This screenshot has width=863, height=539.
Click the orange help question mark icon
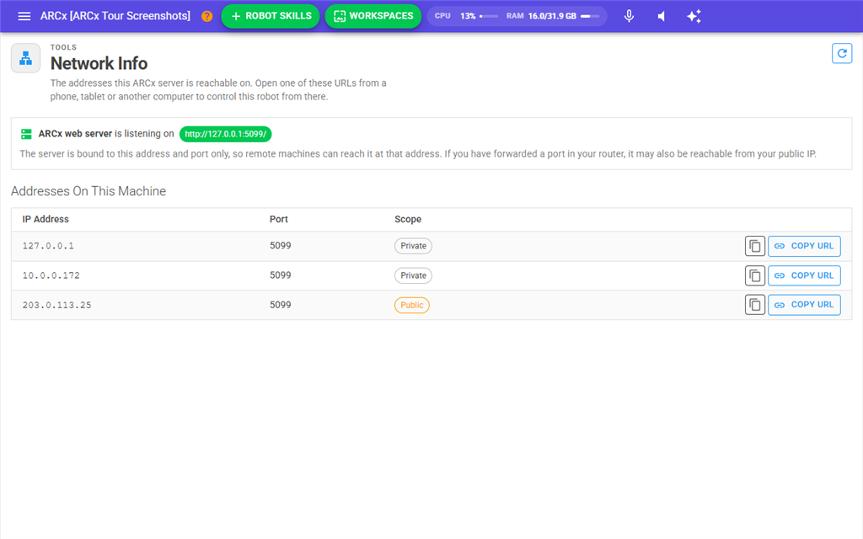pyautogui.click(x=207, y=16)
